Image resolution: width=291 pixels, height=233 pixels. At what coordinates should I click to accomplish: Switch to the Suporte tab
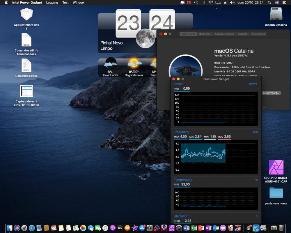point(243,34)
